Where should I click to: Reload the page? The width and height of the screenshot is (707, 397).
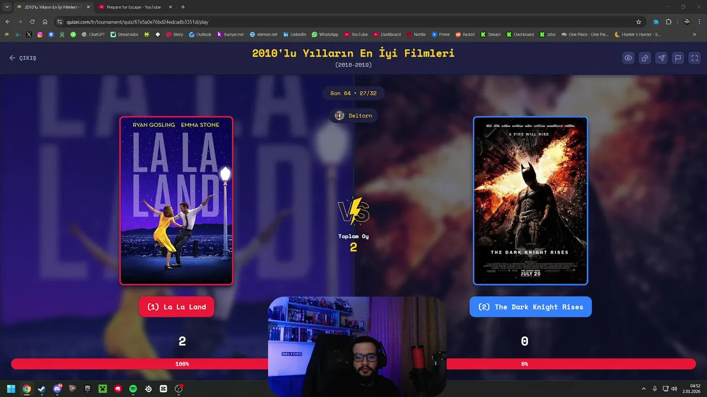pos(33,22)
